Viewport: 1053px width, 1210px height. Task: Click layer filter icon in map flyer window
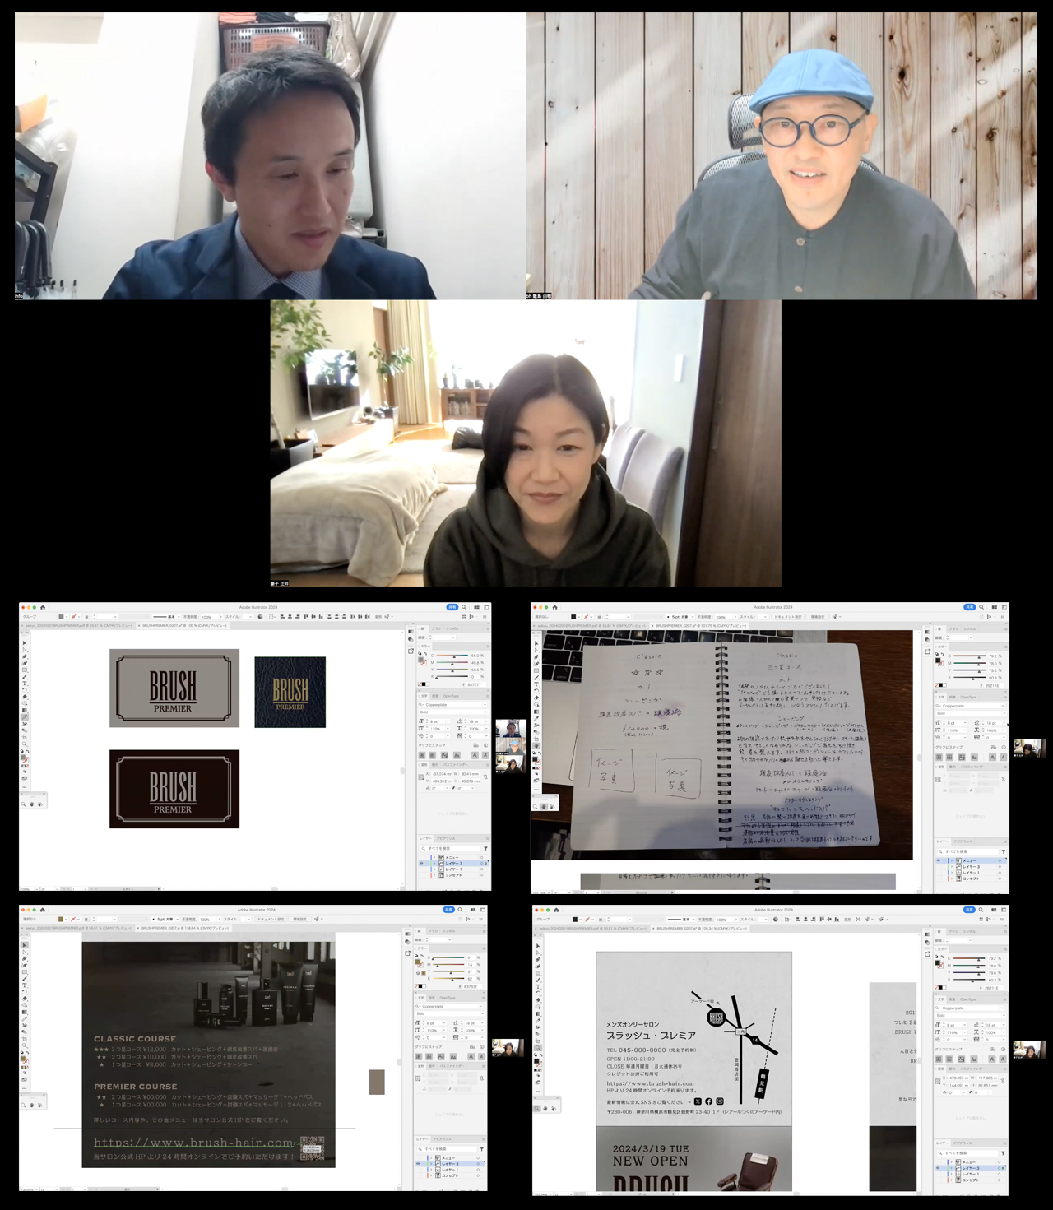click(1003, 1153)
